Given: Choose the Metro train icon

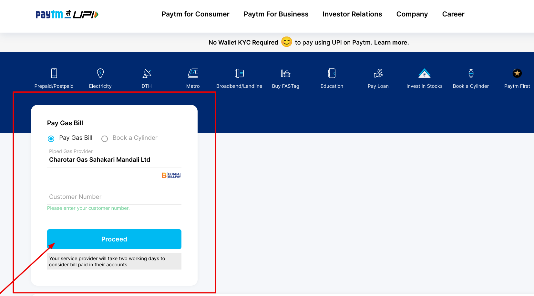Looking at the screenshot, I should coord(193,73).
